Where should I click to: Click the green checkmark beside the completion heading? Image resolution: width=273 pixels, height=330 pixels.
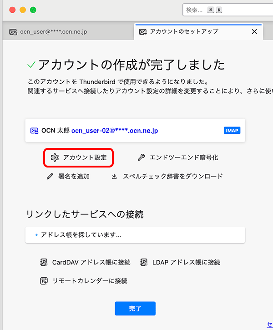click(x=31, y=65)
